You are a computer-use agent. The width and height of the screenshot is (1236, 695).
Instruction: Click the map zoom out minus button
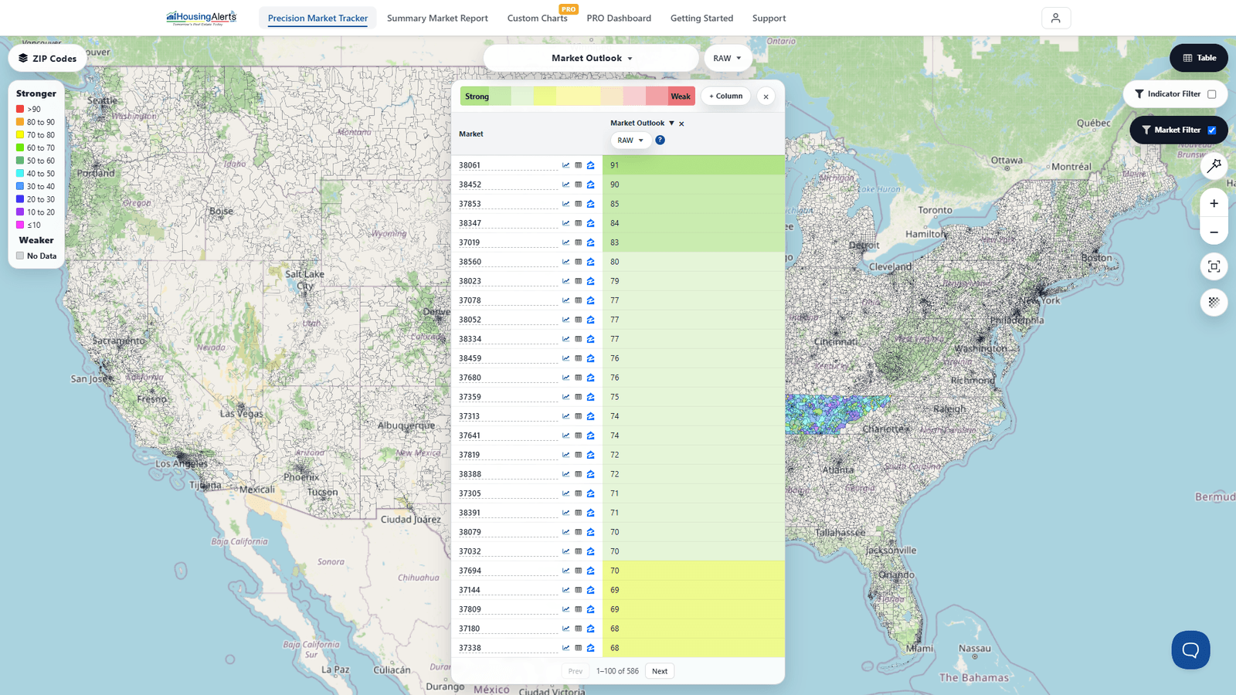click(x=1214, y=232)
